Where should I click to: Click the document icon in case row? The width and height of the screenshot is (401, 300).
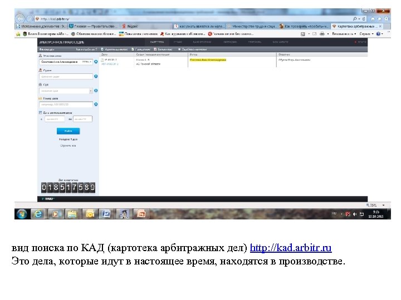tap(102, 60)
